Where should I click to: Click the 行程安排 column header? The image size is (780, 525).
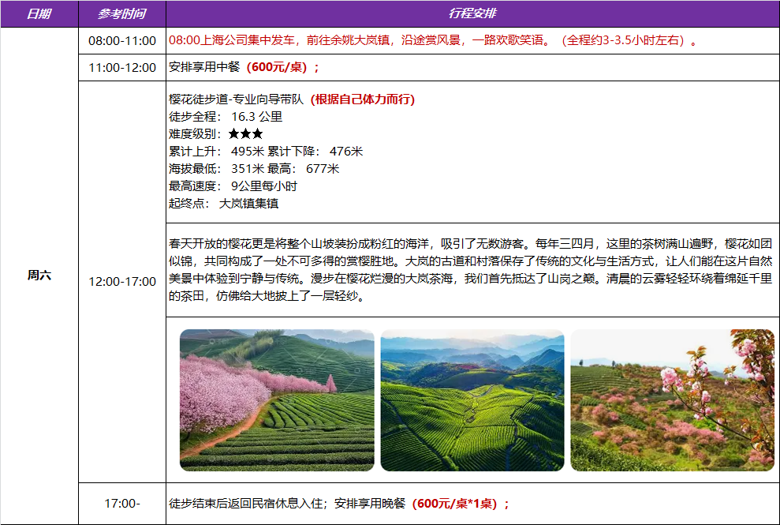pos(472,14)
